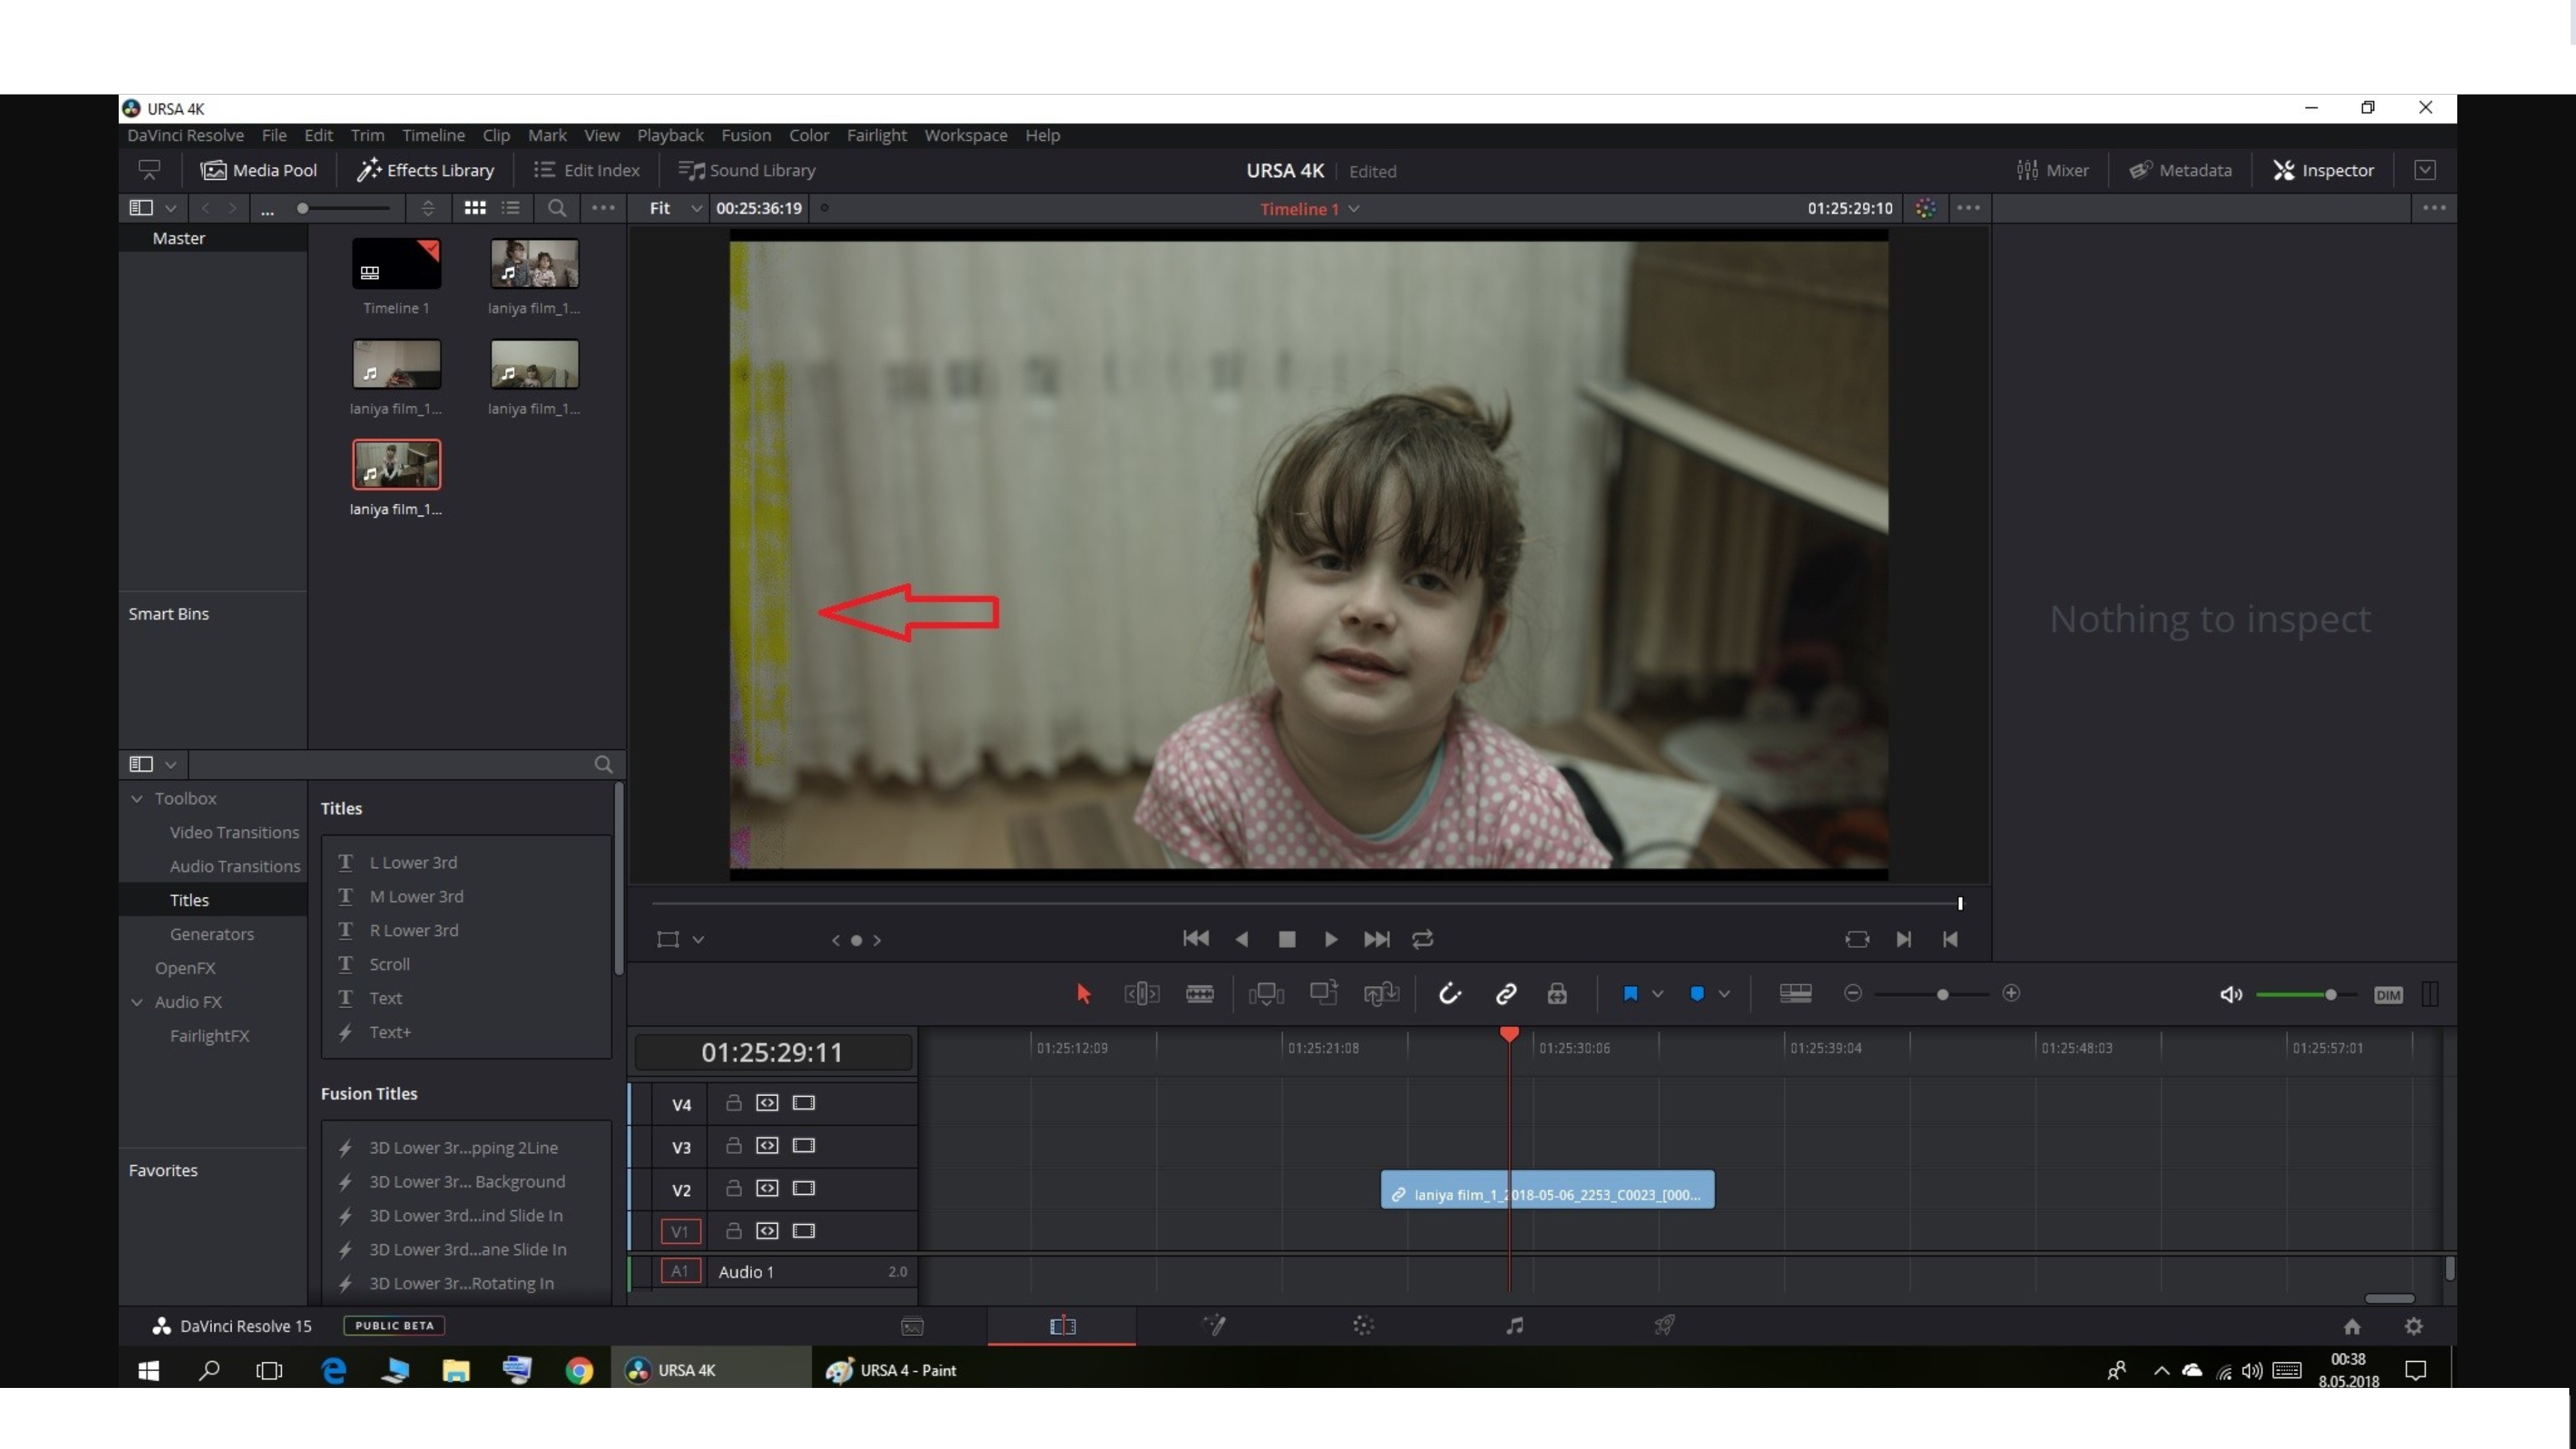Zoom out timeline with minus icon
The width and height of the screenshot is (2576, 1449).
[x=1853, y=993]
